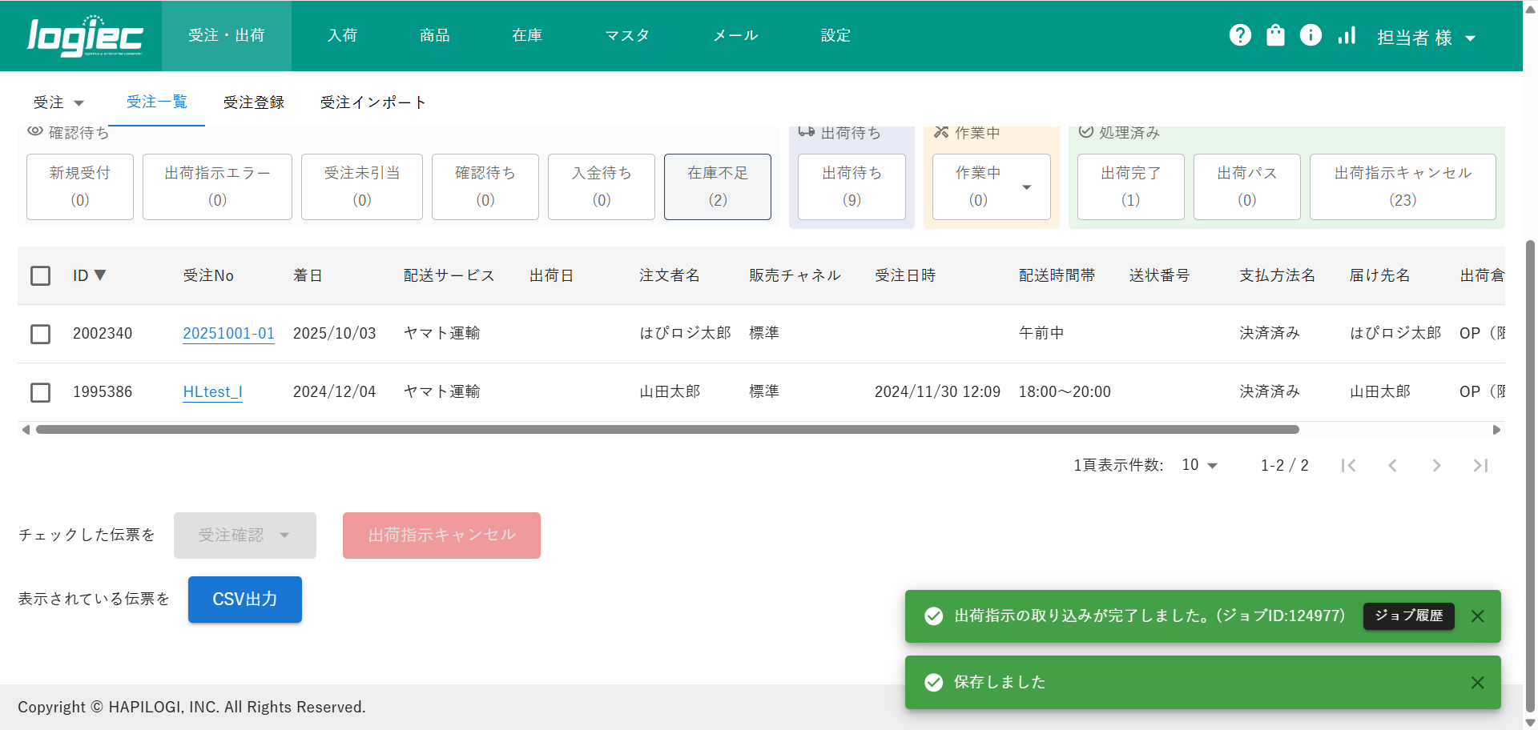Screen dimensions: 1538x730
Task: Dismiss the 保存しました notification
Action: click(x=1477, y=683)
